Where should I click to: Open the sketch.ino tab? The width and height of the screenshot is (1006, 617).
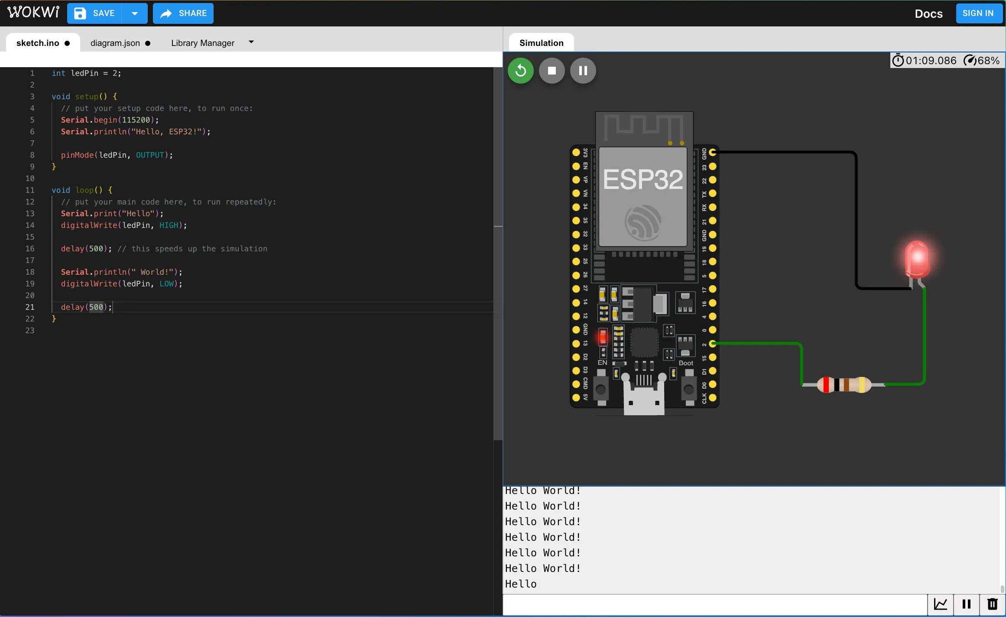point(37,42)
